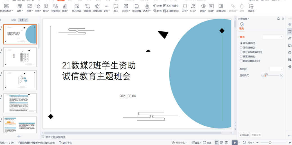Click 缺失字体 missing fonts in status bar
292x145 pixels.
66,143
